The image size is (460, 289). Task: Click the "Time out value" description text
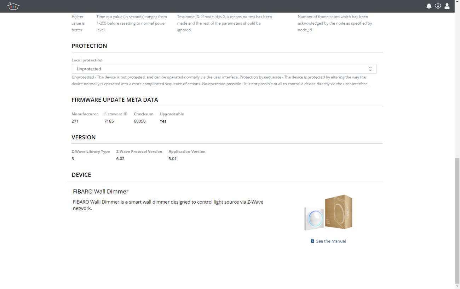point(132,23)
